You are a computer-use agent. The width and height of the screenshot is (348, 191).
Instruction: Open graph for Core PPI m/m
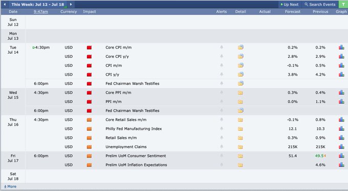pyautogui.click(x=341, y=92)
